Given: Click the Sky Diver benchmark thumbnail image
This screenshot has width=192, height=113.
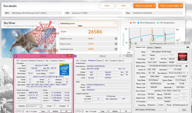Looking at the screenshot, I should [x=29, y=43].
